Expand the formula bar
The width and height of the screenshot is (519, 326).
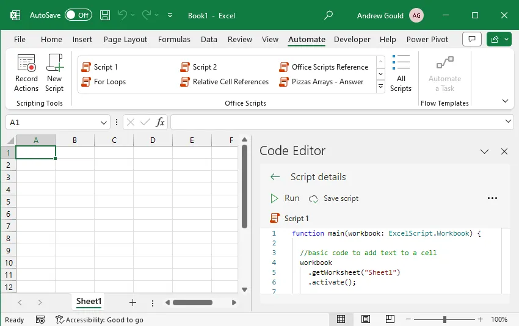(508, 121)
